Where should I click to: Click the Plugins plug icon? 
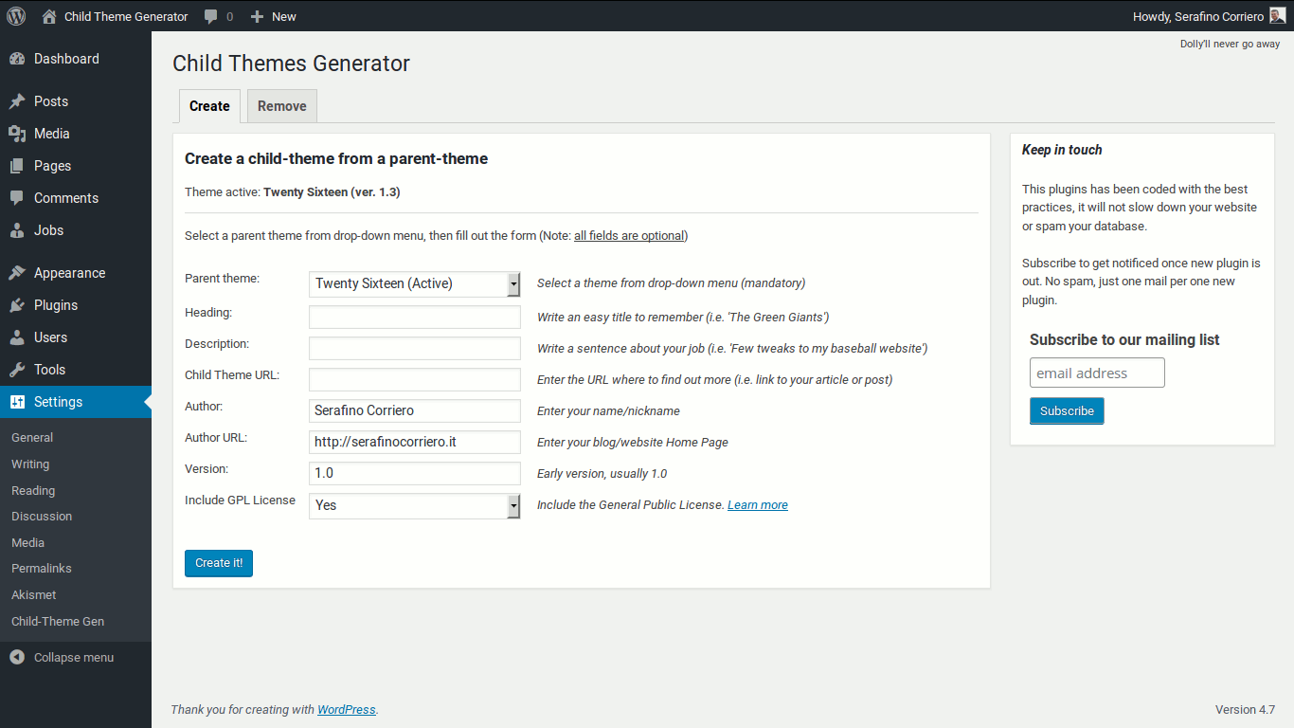[17, 305]
